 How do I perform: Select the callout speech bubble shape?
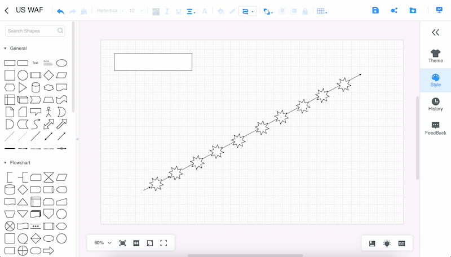(x=36, y=112)
